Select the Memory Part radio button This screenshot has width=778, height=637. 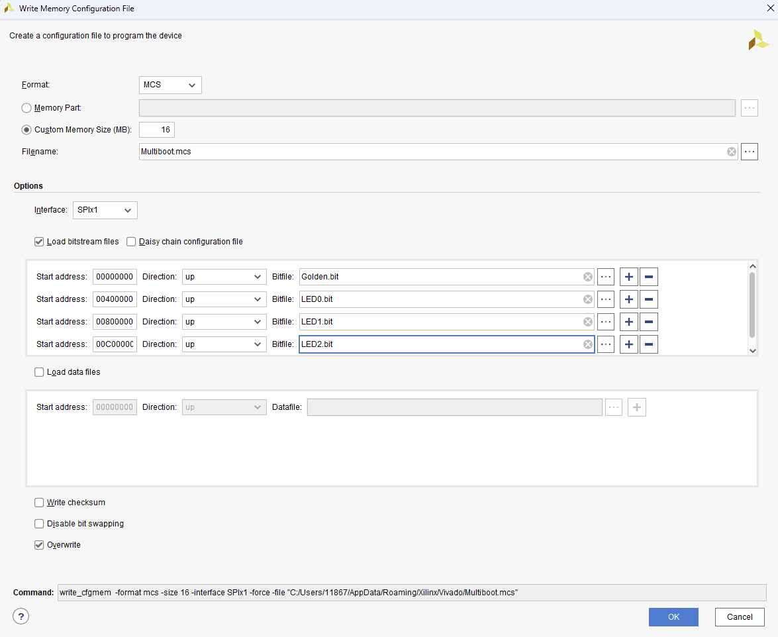(x=27, y=108)
